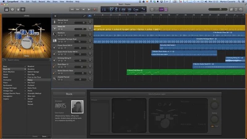Add a new track with plus button
Image resolution: width=247 pixels, height=139 pixels.
pos(55,16)
